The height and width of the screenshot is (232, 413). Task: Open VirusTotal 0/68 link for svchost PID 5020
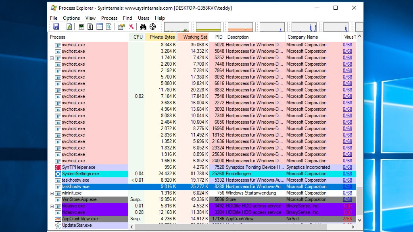pos(347,45)
